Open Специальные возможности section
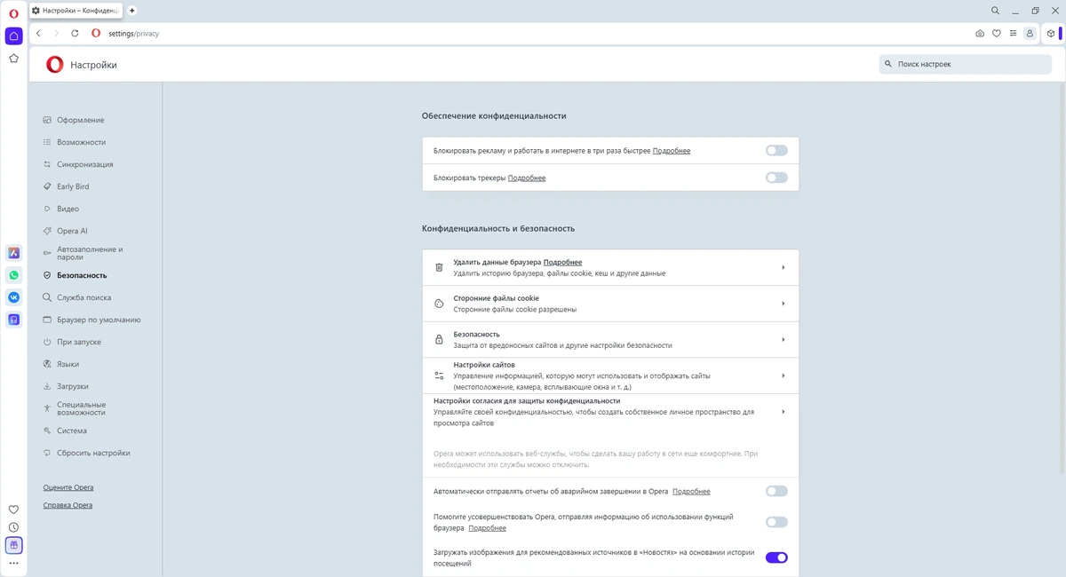1066x577 pixels. 81,408
